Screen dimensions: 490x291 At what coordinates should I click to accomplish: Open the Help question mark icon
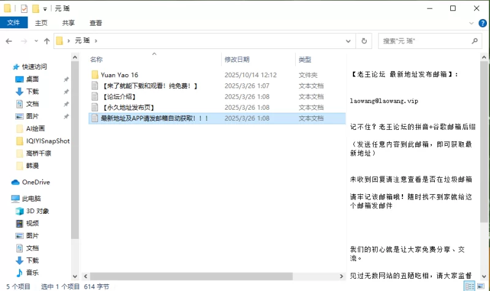[x=482, y=23]
